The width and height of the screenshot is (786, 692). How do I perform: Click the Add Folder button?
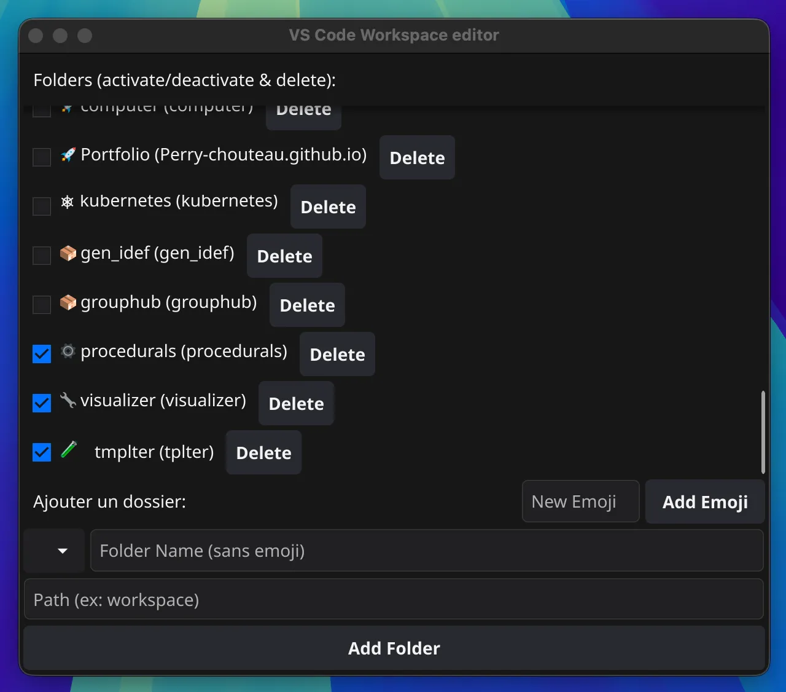(x=394, y=648)
